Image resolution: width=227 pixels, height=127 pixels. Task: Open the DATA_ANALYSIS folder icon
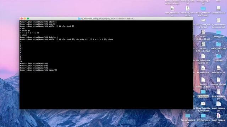(x=218, y=44)
